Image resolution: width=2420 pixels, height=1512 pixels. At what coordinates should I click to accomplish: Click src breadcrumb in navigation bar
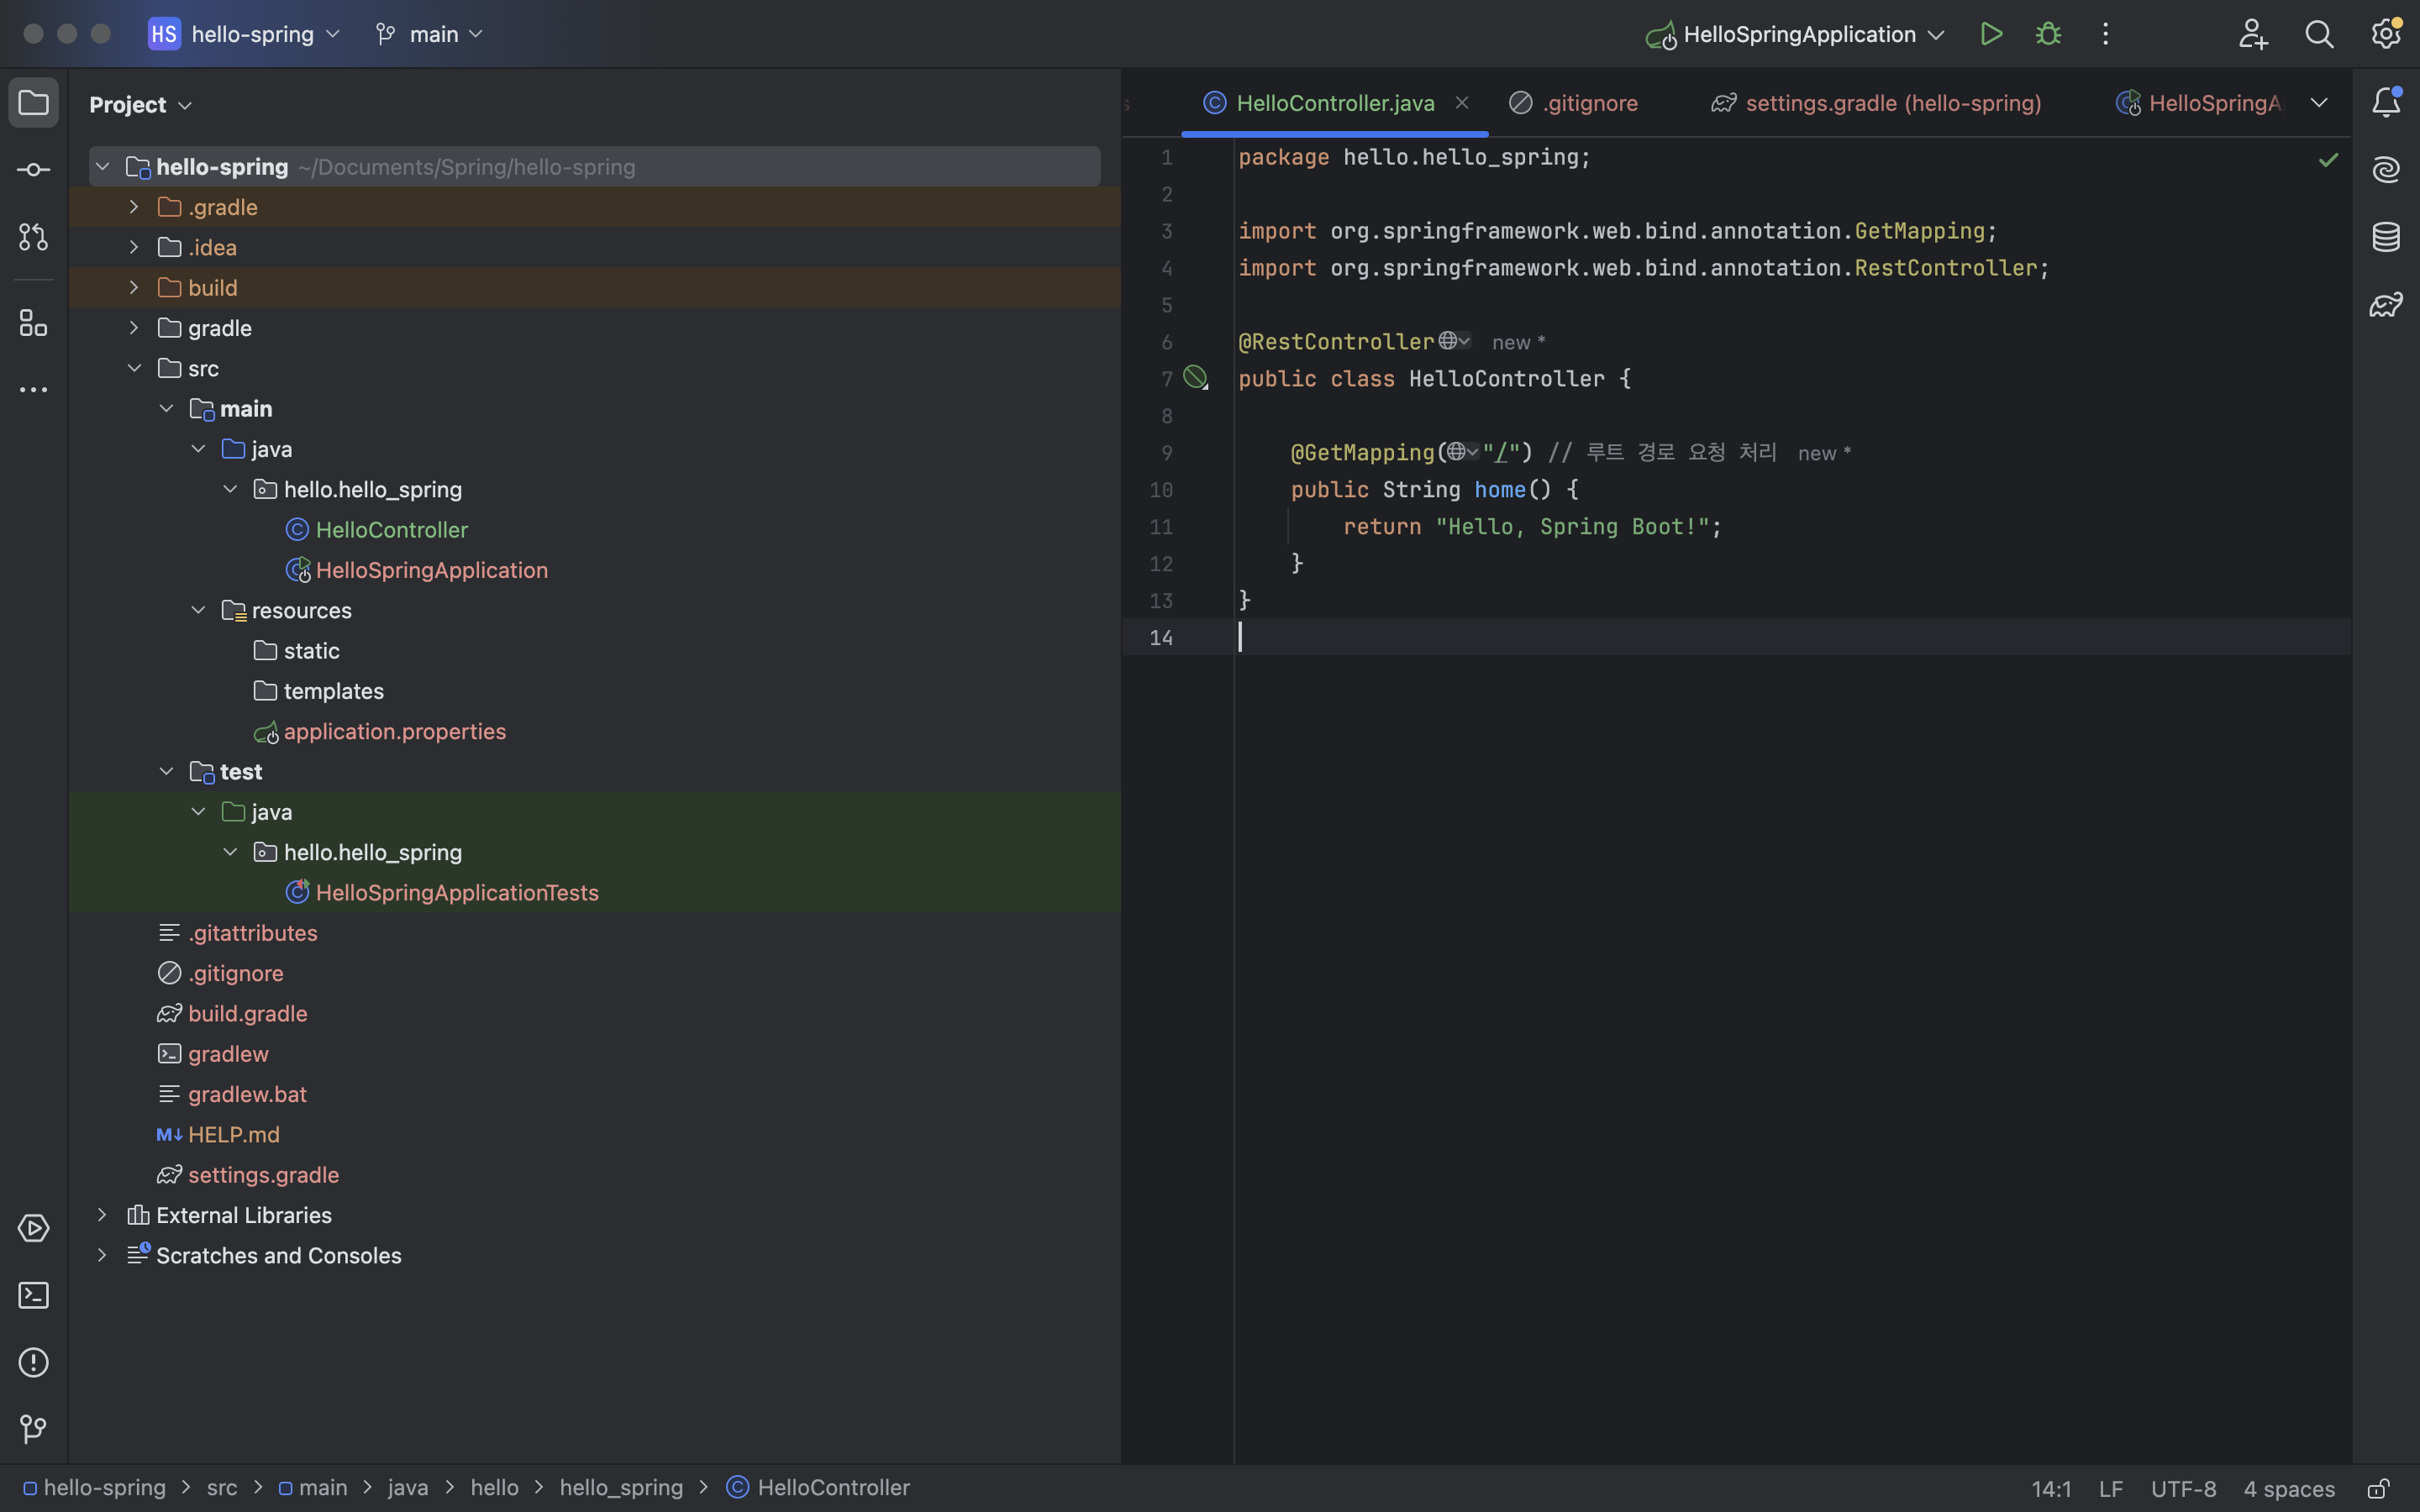click(x=222, y=1488)
